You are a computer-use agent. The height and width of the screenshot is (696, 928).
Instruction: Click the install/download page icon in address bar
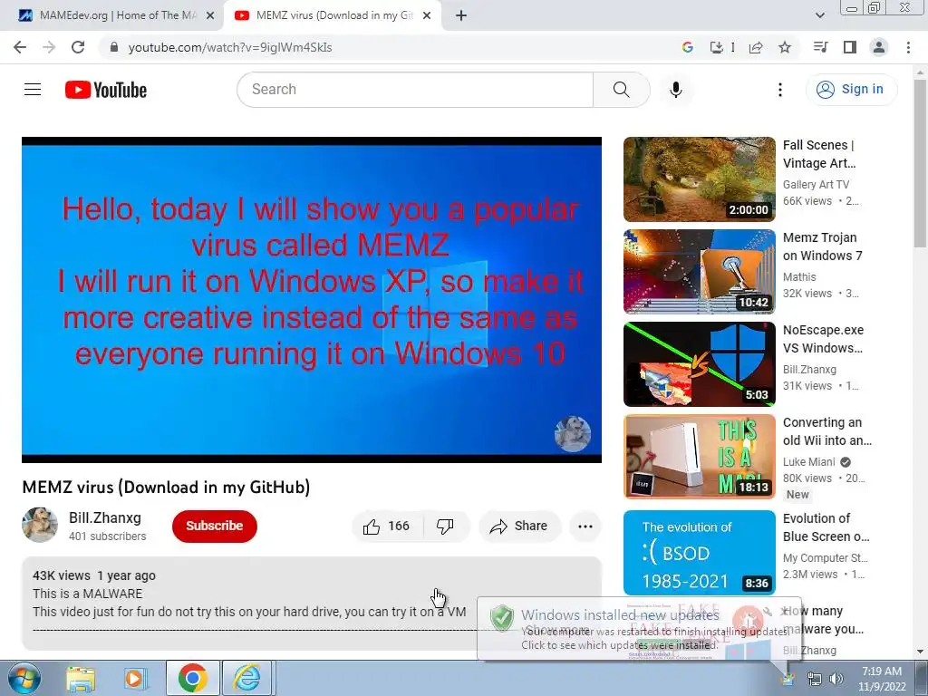tap(717, 47)
